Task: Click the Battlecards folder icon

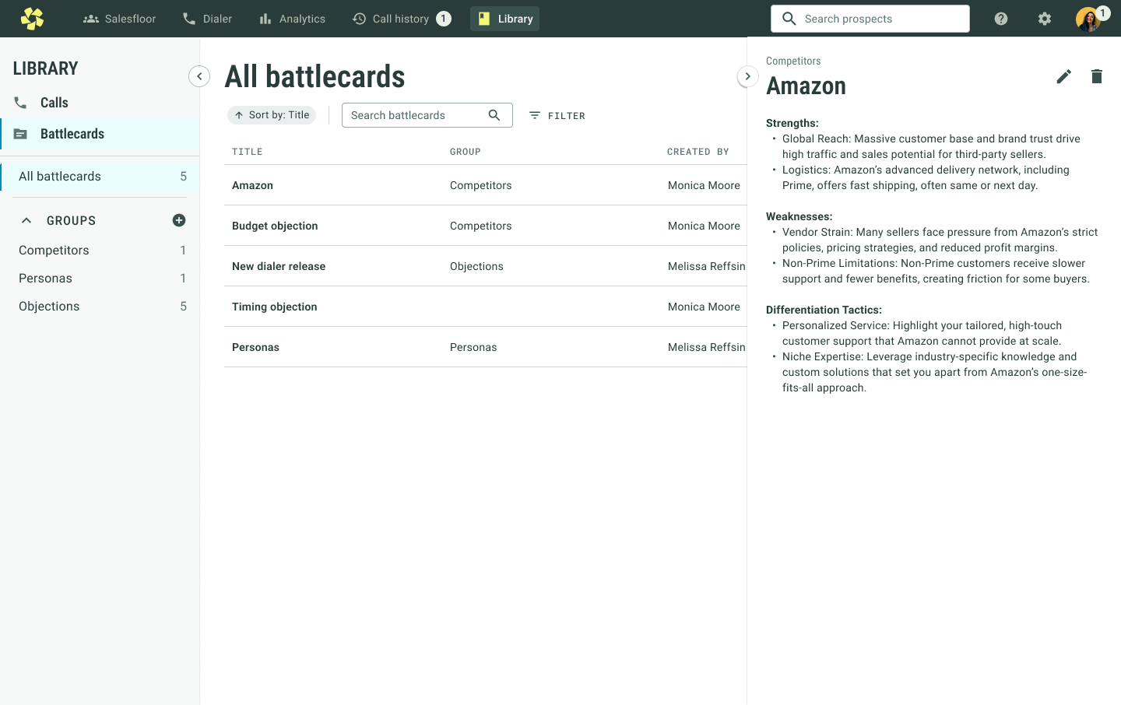Action: [20, 134]
